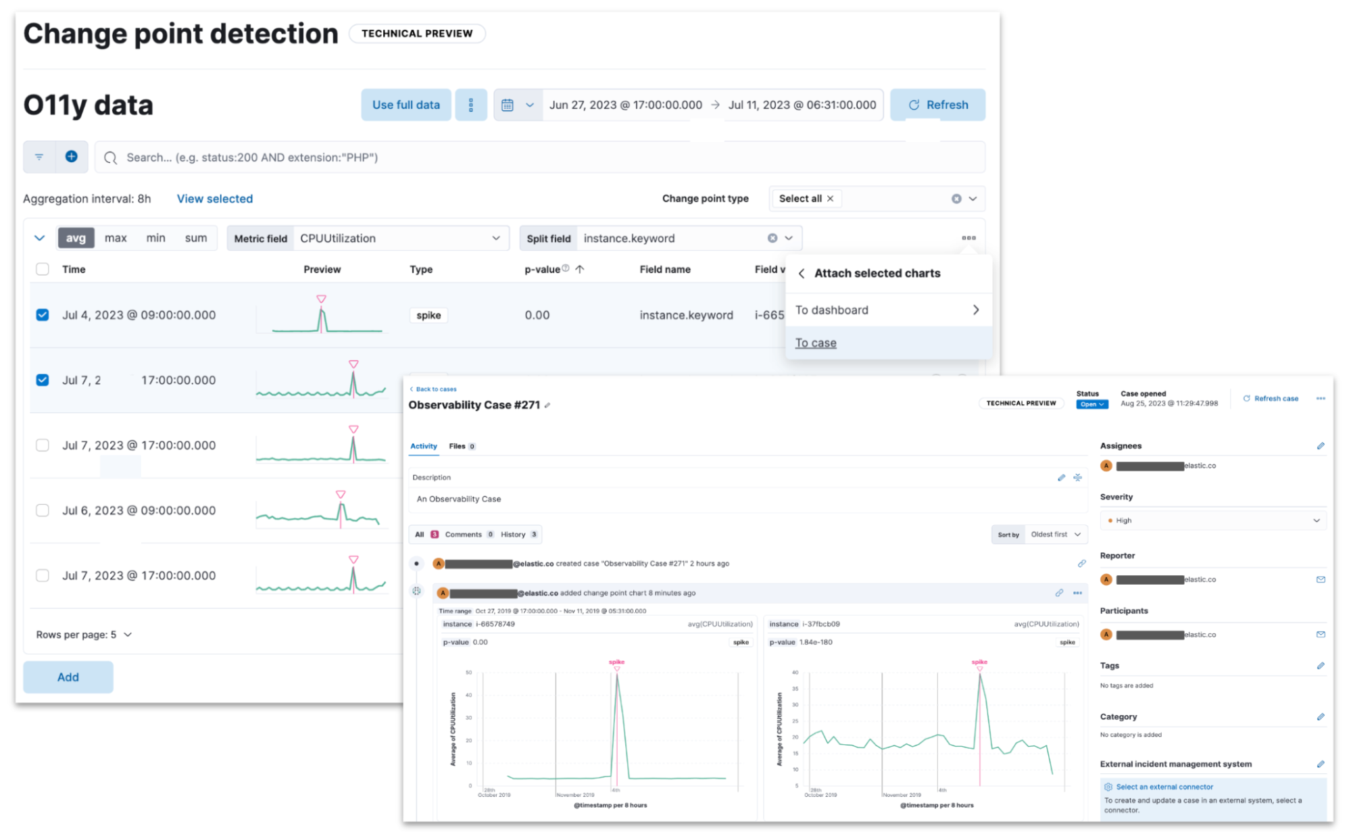Click the gear icon near Select an external connector

(x=1108, y=787)
